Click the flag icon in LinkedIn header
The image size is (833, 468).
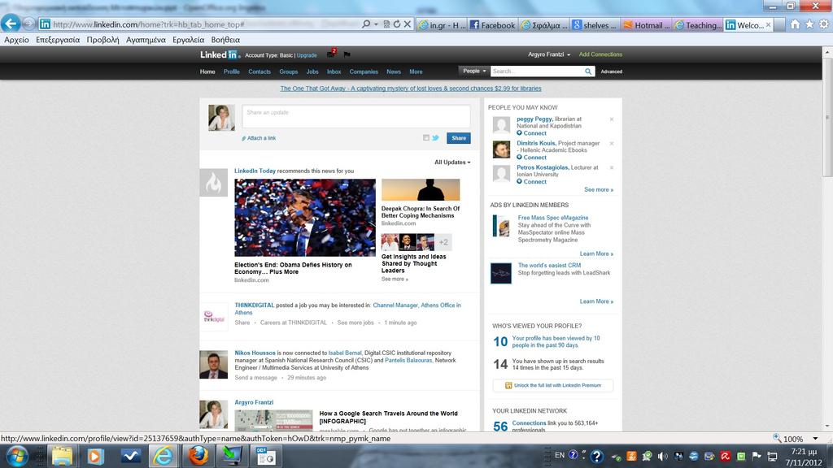coord(347,54)
